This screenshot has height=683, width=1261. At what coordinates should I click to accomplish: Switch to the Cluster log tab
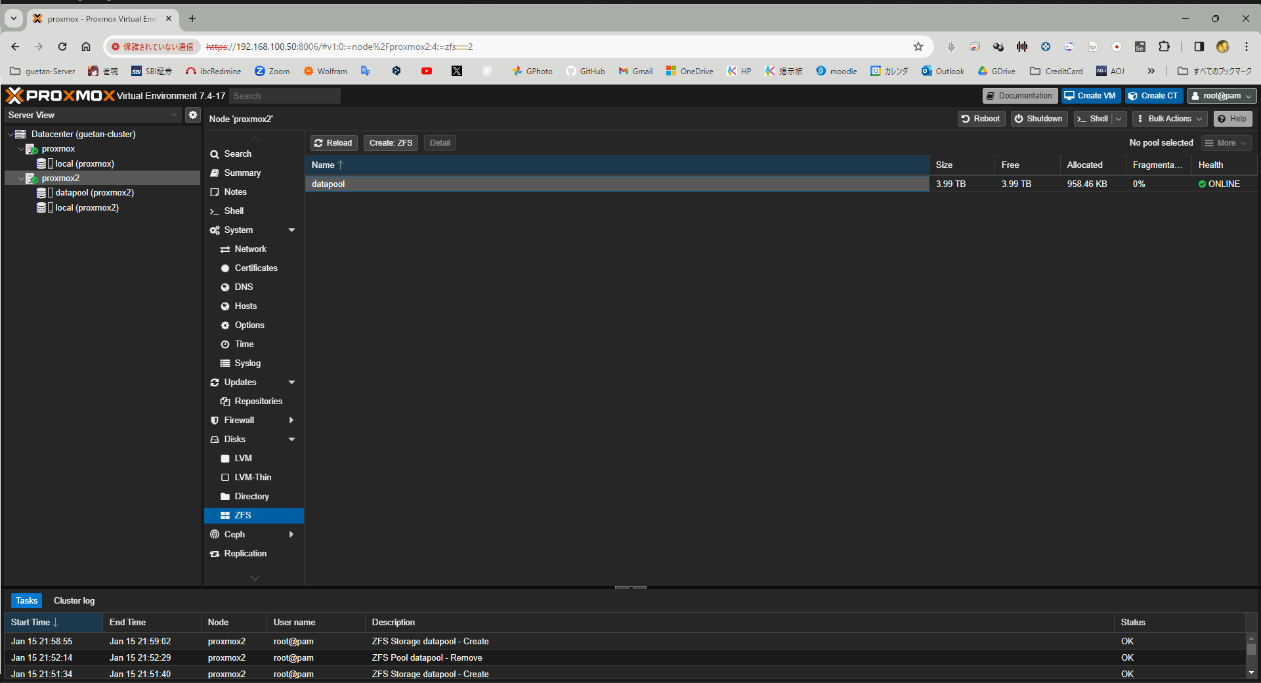point(74,601)
